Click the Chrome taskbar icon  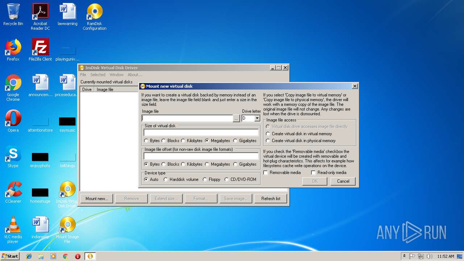[66, 256]
